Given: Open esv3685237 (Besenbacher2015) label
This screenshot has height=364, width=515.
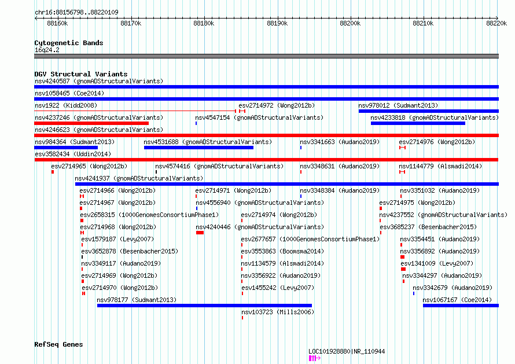Looking at the screenshot, I should pos(428,227).
